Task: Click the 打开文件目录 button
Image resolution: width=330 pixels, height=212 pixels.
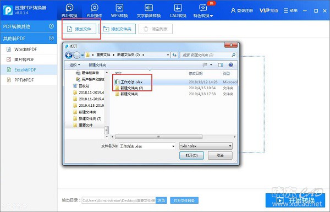Action: tap(184, 200)
